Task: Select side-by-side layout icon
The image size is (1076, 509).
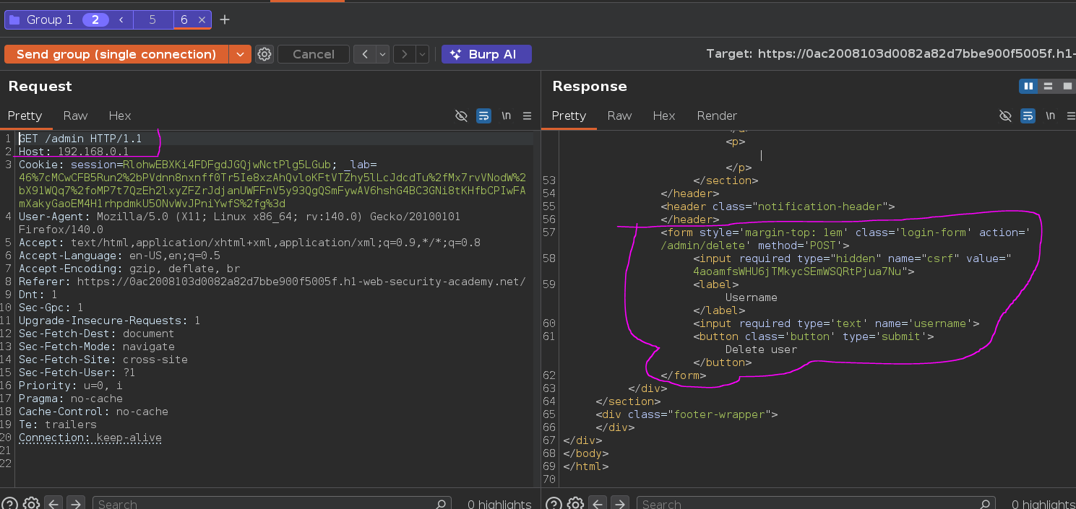Action: click(1028, 87)
